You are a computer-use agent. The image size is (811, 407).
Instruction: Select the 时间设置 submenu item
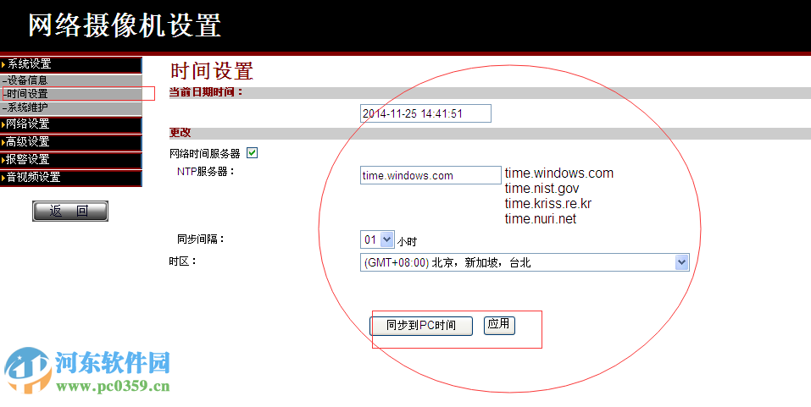pyautogui.click(x=71, y=94)
